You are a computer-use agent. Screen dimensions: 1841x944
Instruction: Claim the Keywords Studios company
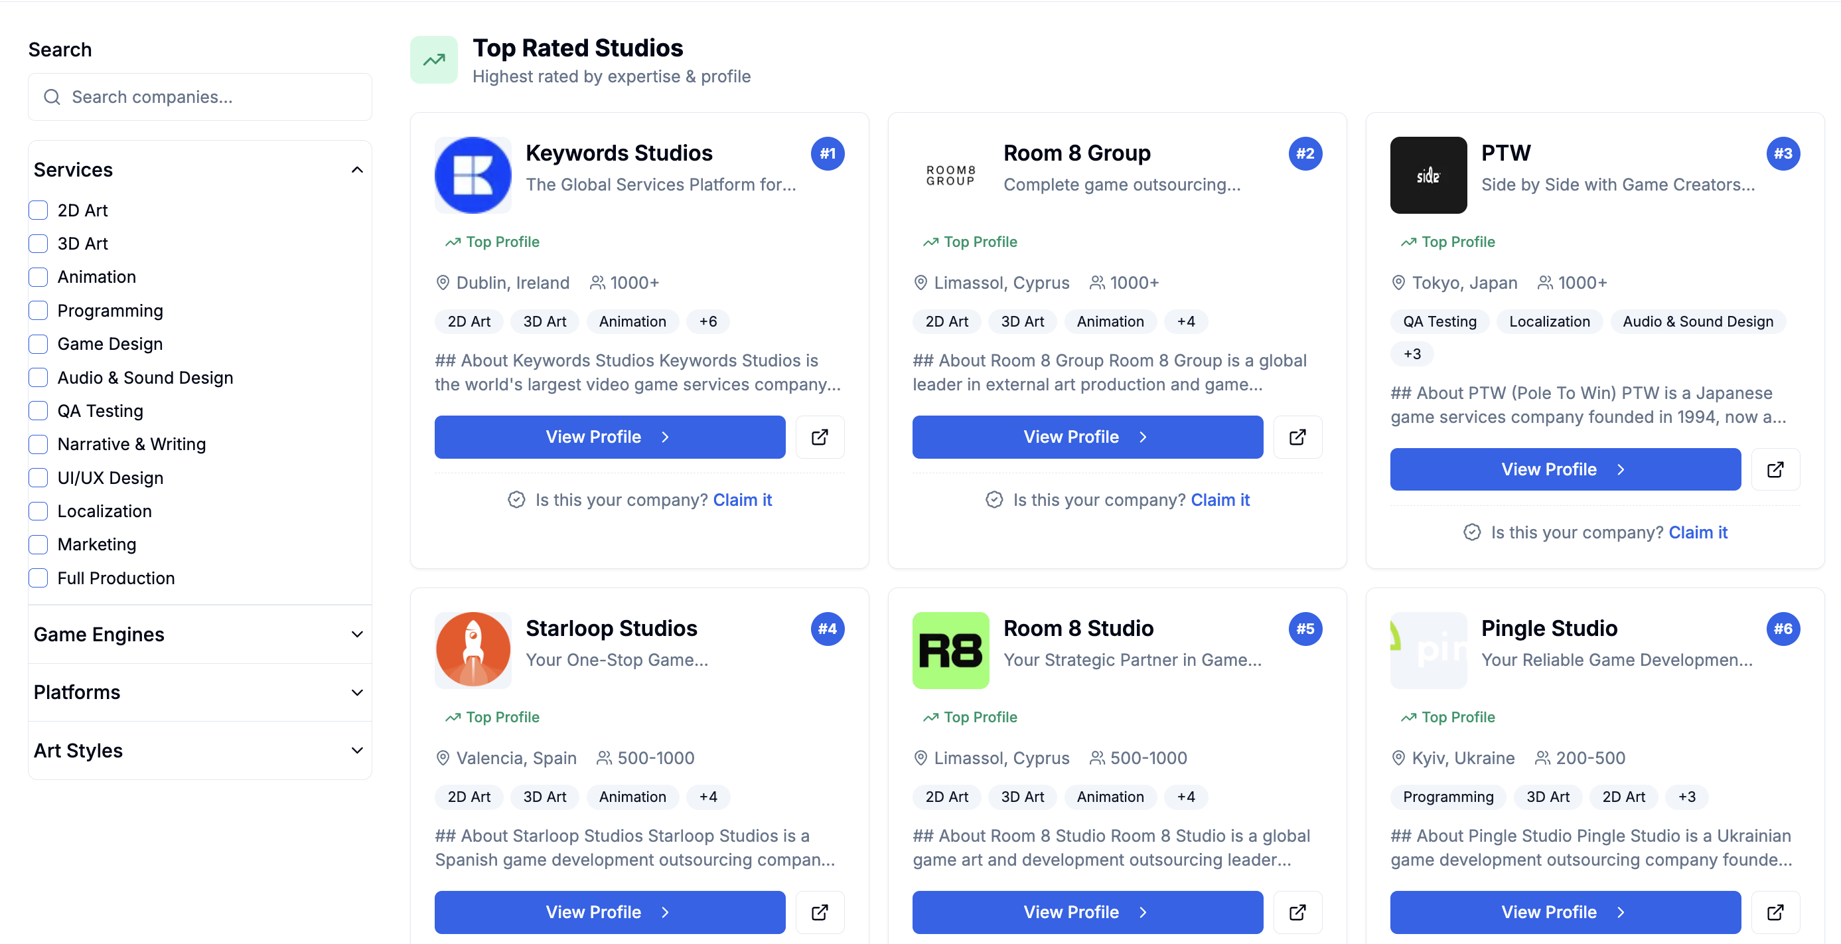(742, 501)
